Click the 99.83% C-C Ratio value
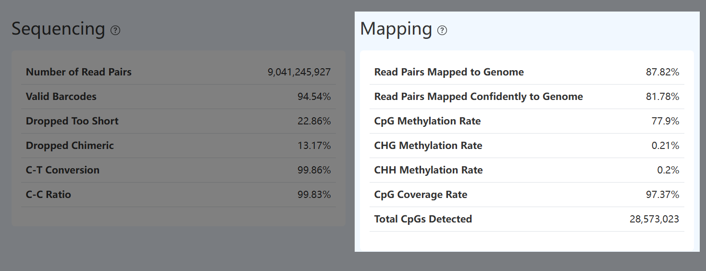Viewport: 706px width, 271px height. click(314, 195)
